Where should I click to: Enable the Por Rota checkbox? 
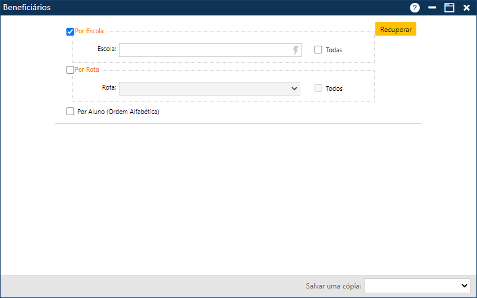point(70,69)
